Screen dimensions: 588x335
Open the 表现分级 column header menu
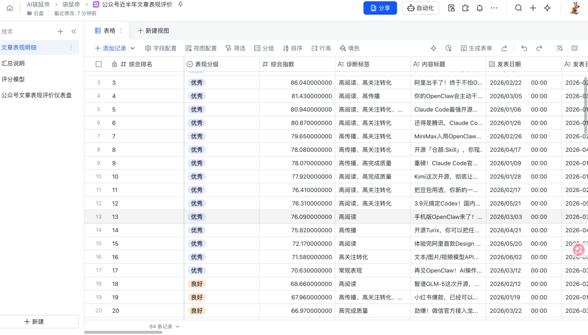tap(222, 64)
